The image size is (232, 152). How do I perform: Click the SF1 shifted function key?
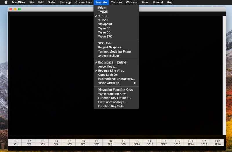15,144
